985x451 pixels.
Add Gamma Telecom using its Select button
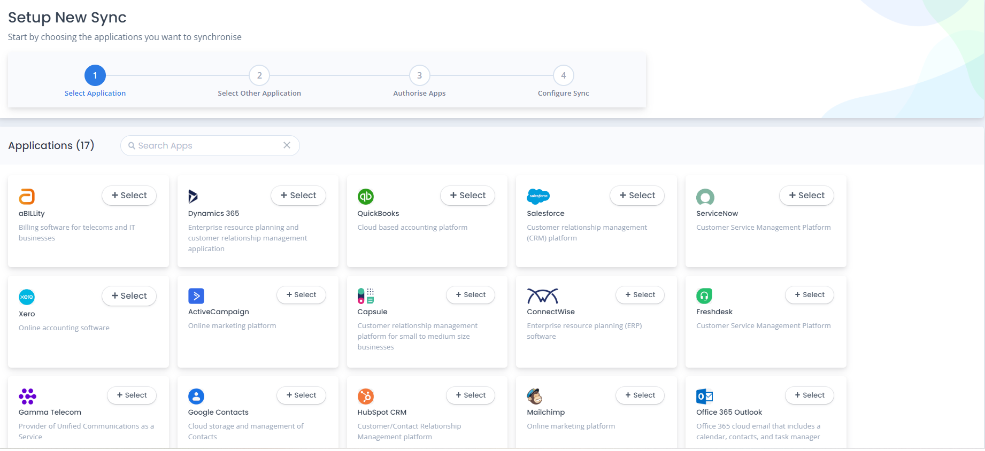click(132, 395)
